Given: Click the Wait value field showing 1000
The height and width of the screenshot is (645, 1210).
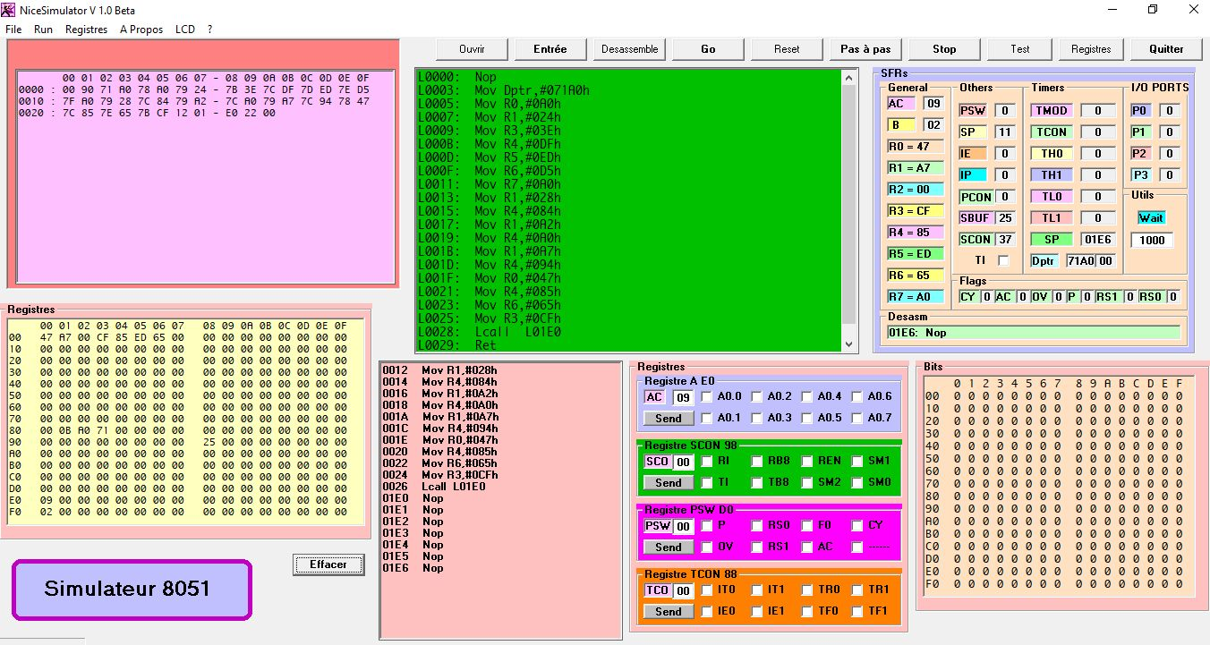Looking at the screenshot, I should coord(1151,240).
